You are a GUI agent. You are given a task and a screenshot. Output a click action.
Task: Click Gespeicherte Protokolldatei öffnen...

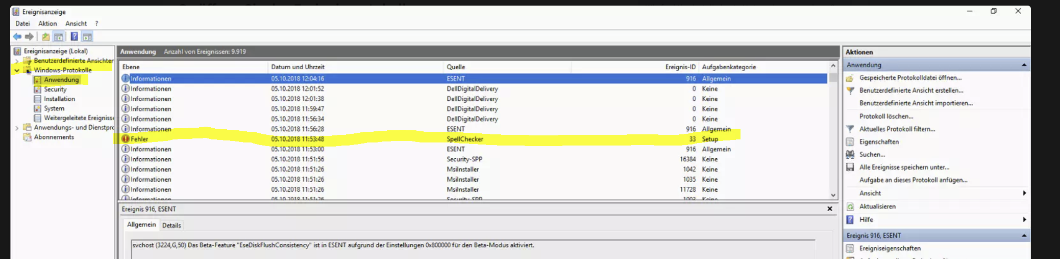pyautogui.click(x=910, y=78)
